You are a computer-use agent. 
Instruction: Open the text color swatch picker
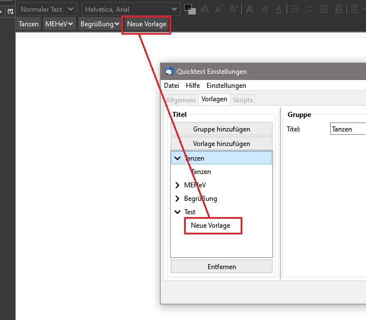[x=189, y=9]
